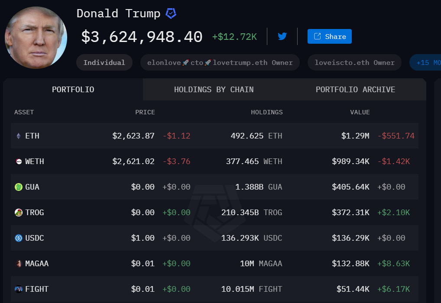
Task: Click the USDC token icon
Action: point(18,238)
